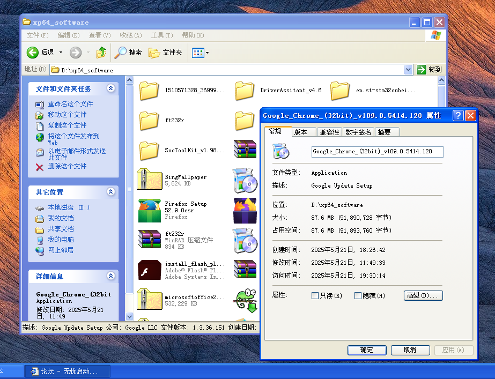
Task: Click 删除这个文件 delete task
Action: point(67,166)
